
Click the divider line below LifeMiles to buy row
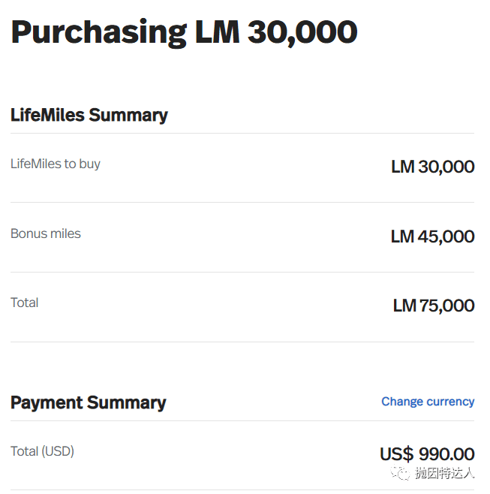[x=242, y=203]
